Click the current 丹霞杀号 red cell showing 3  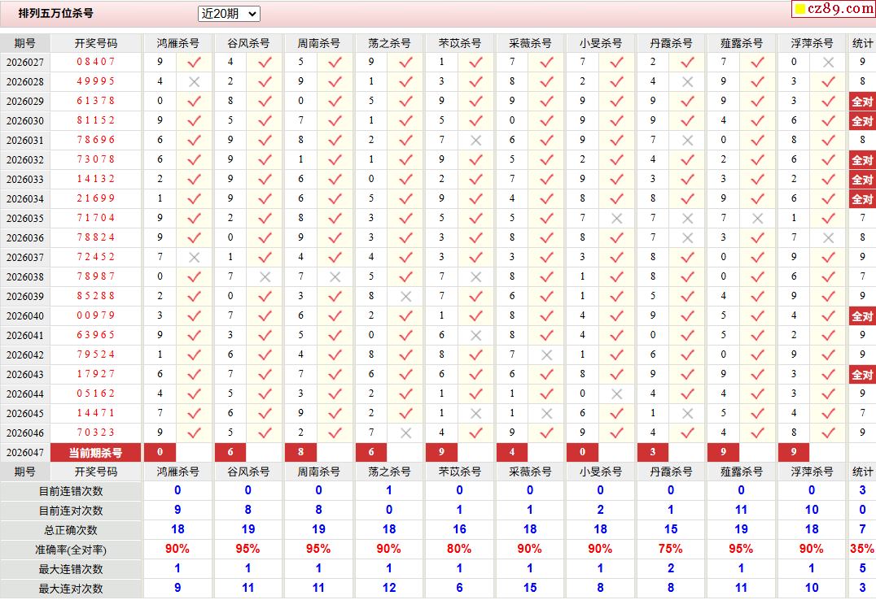point(653,453)
